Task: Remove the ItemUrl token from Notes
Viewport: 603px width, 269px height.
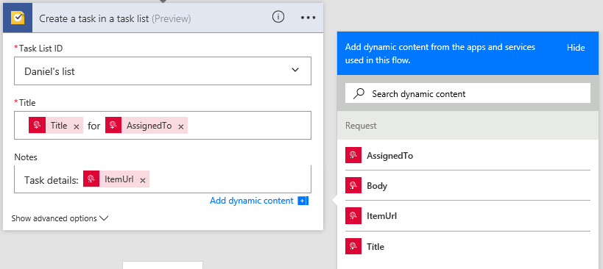Action: (142, 180)
